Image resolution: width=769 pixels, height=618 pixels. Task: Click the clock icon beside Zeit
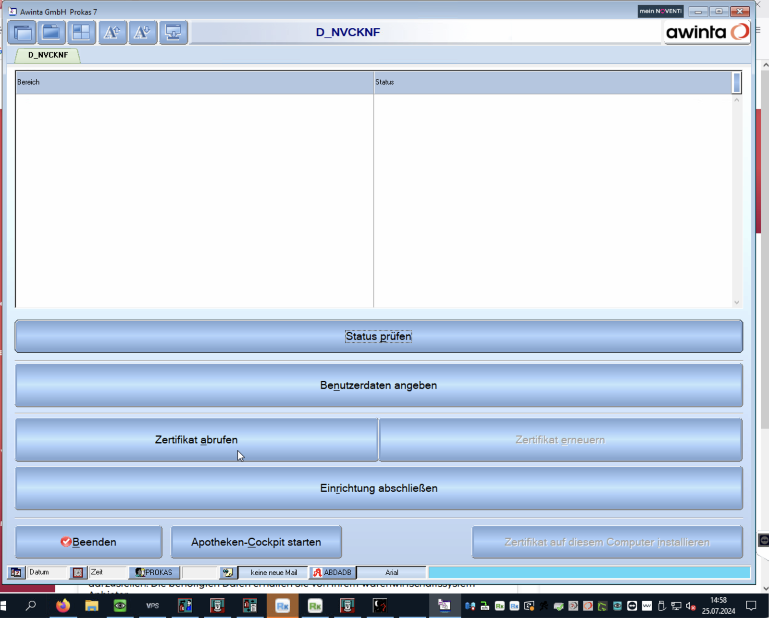[x=78, y=572]
